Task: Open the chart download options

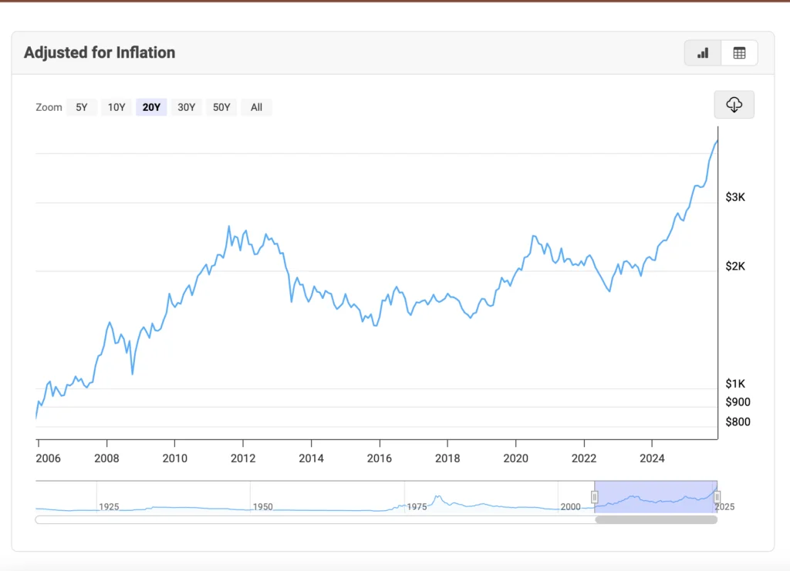Action: [734, 104]
